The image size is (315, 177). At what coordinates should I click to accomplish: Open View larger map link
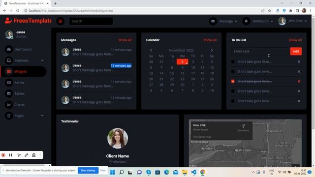pyautogui.click(x=202, y=137)
